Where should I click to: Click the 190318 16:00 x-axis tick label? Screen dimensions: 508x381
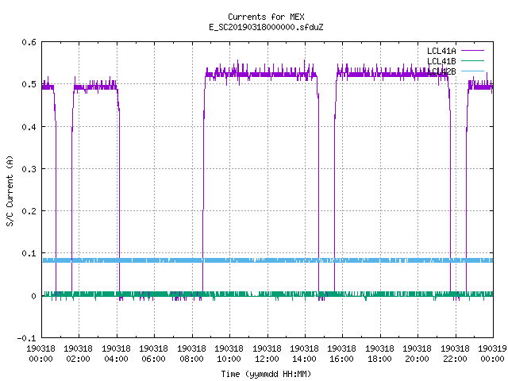(x=342, y=354)
